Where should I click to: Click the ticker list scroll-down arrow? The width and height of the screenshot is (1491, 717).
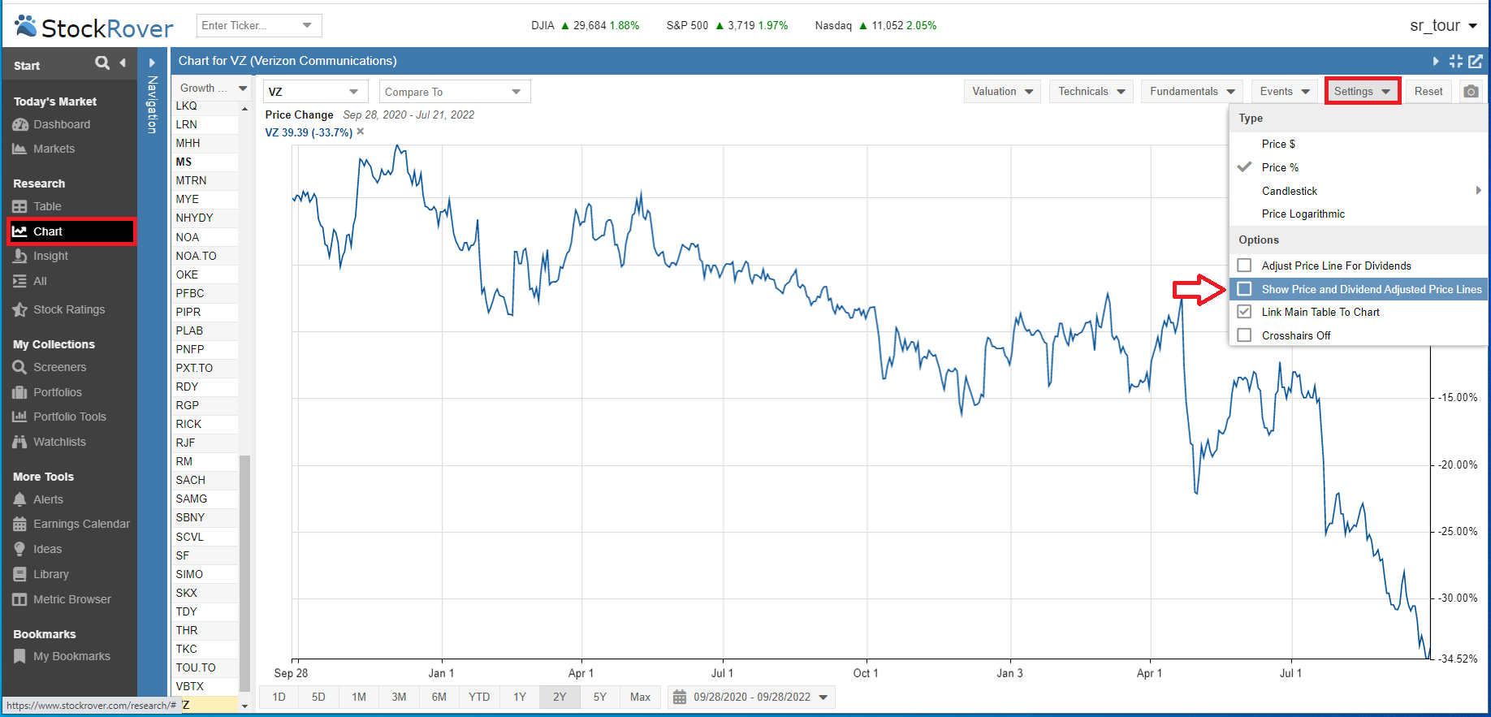pyautogui.click(x=244, y=706)
